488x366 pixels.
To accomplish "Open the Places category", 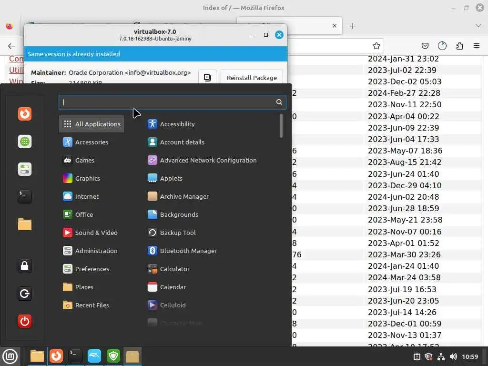I will coord(78,287).
